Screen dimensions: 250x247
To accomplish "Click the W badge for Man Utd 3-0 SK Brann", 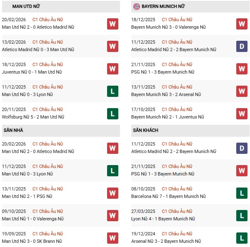I will (112, 238).
